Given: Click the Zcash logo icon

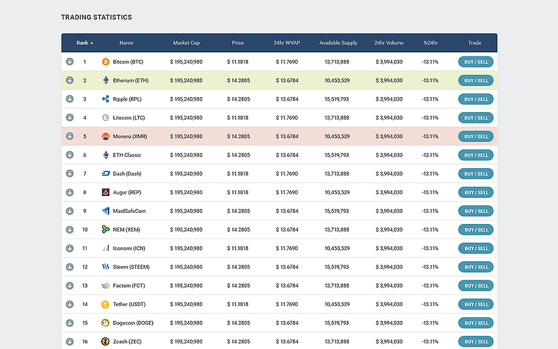Looking at the screenshot, I should [x=106, y=341].
